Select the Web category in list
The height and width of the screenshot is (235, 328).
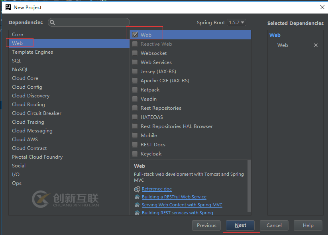pyautogui.click(x=69, y=43)
